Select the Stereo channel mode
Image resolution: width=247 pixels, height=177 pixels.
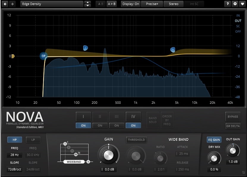(x=174, y=4)
